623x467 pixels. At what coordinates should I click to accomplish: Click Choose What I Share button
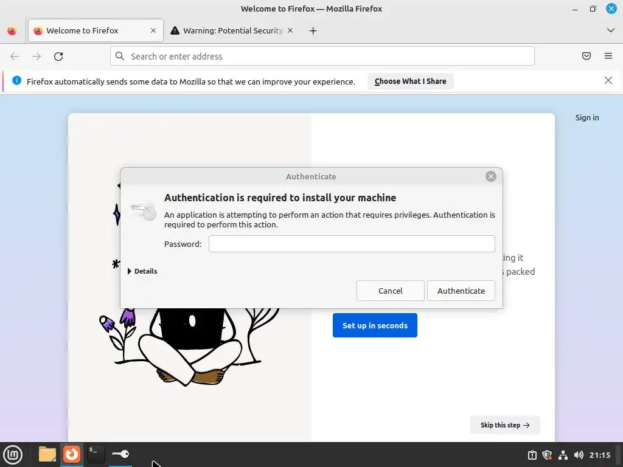[x=411, y=81]
